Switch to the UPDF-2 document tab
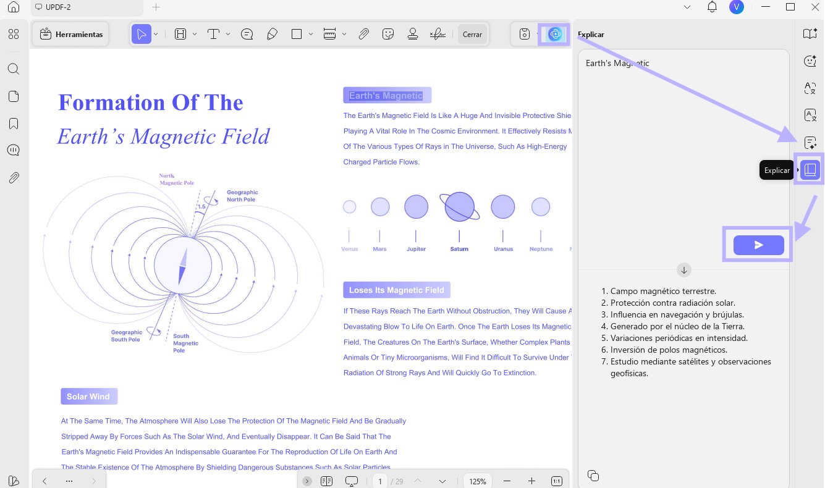Image resolution: width=825 pixels, height=488 pixels. click(87, 7)
